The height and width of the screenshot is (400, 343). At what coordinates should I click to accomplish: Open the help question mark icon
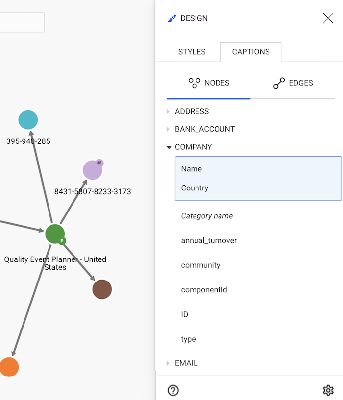(173, 390)
